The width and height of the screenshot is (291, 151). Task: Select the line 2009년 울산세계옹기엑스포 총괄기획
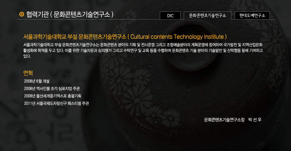click(52, 96)
